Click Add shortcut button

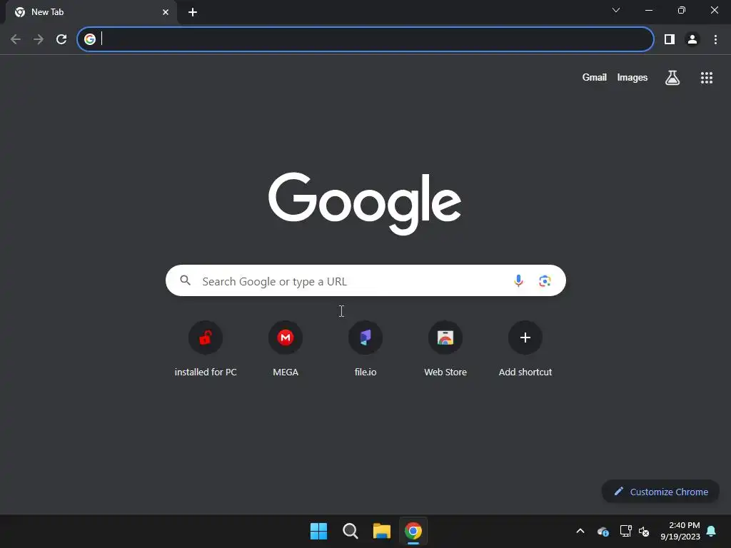click(525, 348)
